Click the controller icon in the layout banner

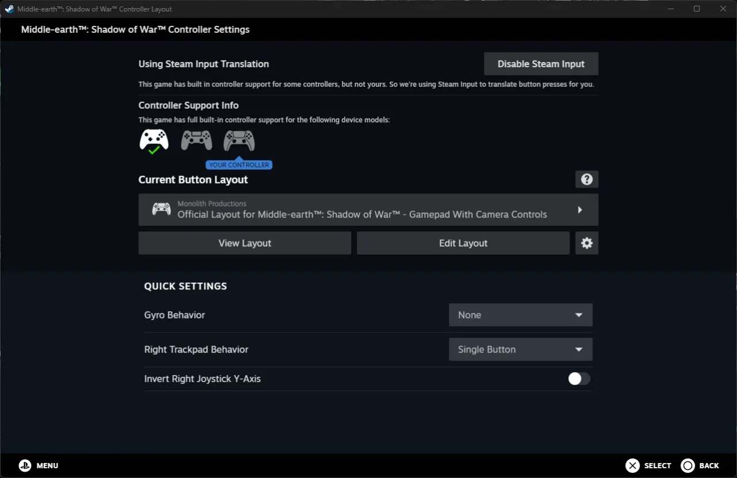pos(161,209)
